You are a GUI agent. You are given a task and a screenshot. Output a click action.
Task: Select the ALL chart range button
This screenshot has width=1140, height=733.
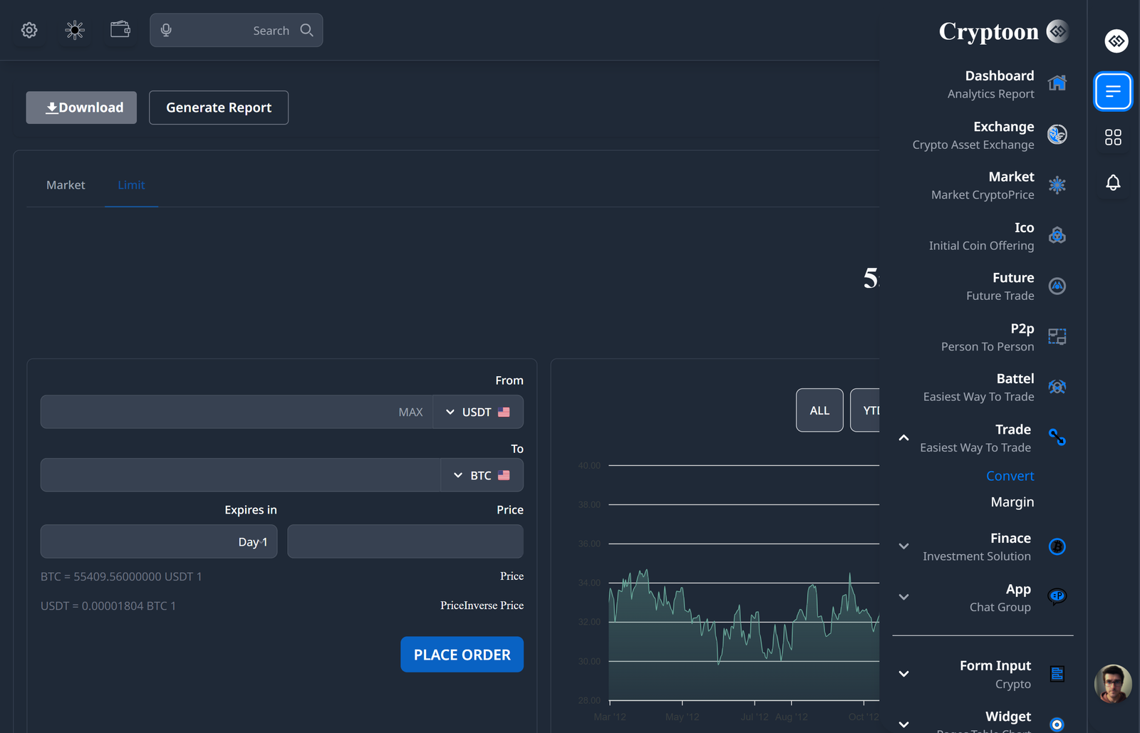(819, 410)
